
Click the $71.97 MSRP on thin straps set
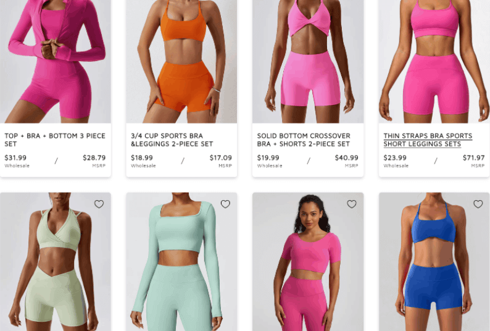pyautogui.click(x=473, y=157)
